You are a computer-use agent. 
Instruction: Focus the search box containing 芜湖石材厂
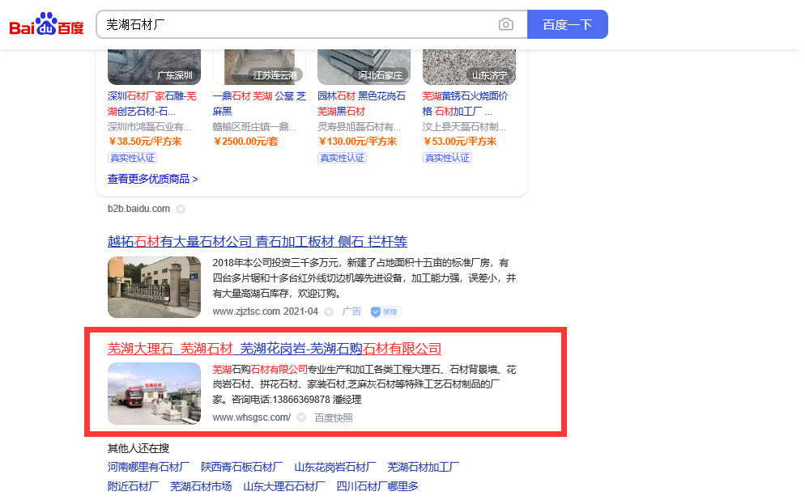click(x=296, y=24)
